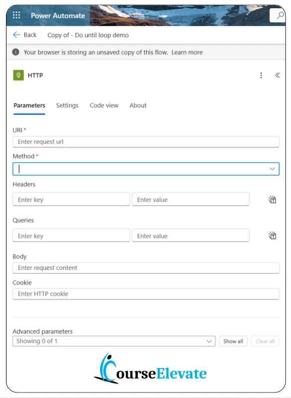
Task: Switch Headers to text input mode
Action: pos(273,199)
